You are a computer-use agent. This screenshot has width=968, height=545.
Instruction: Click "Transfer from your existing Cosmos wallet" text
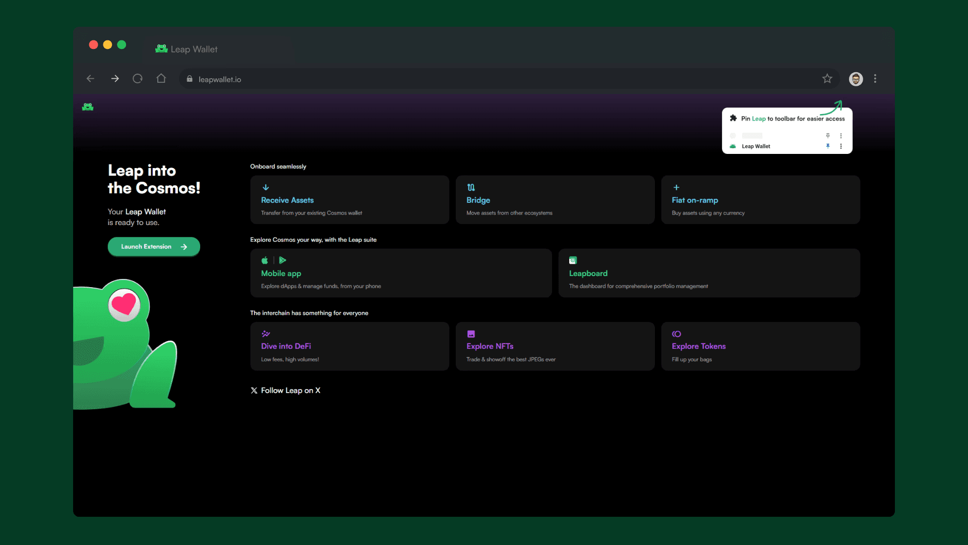pyautogui.click(x=312, y=213)
